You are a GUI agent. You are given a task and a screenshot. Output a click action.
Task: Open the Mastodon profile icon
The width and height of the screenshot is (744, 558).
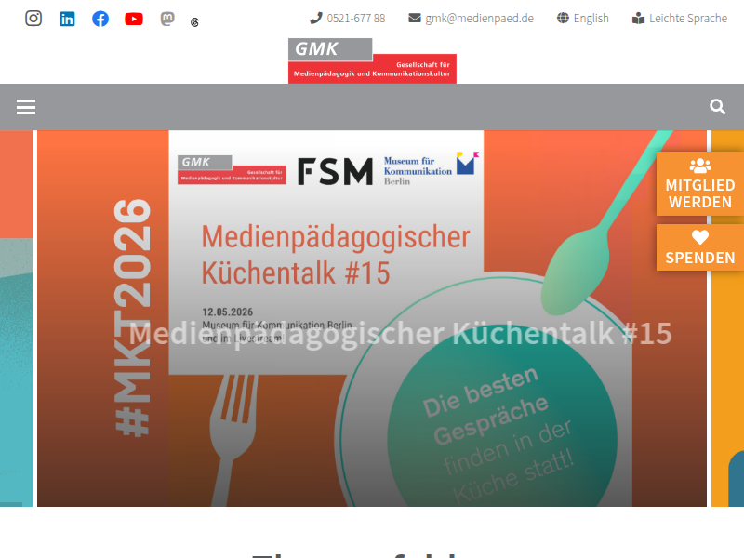tap(167, 19)
